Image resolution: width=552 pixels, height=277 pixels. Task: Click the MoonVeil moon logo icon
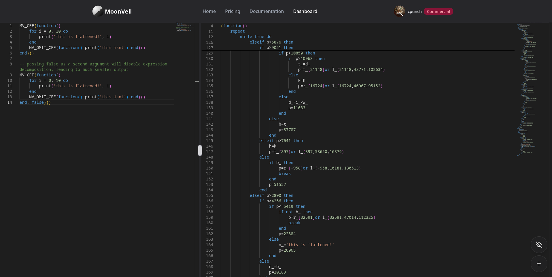pos(98,11)
